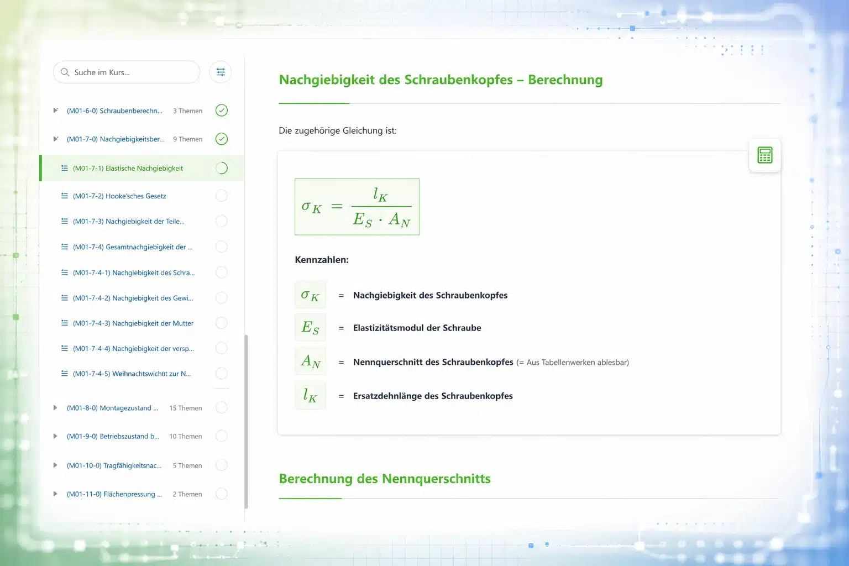
Task: Click list icon beside Nachgiebigkeit der Mutter
Action: tap(65, 323)
